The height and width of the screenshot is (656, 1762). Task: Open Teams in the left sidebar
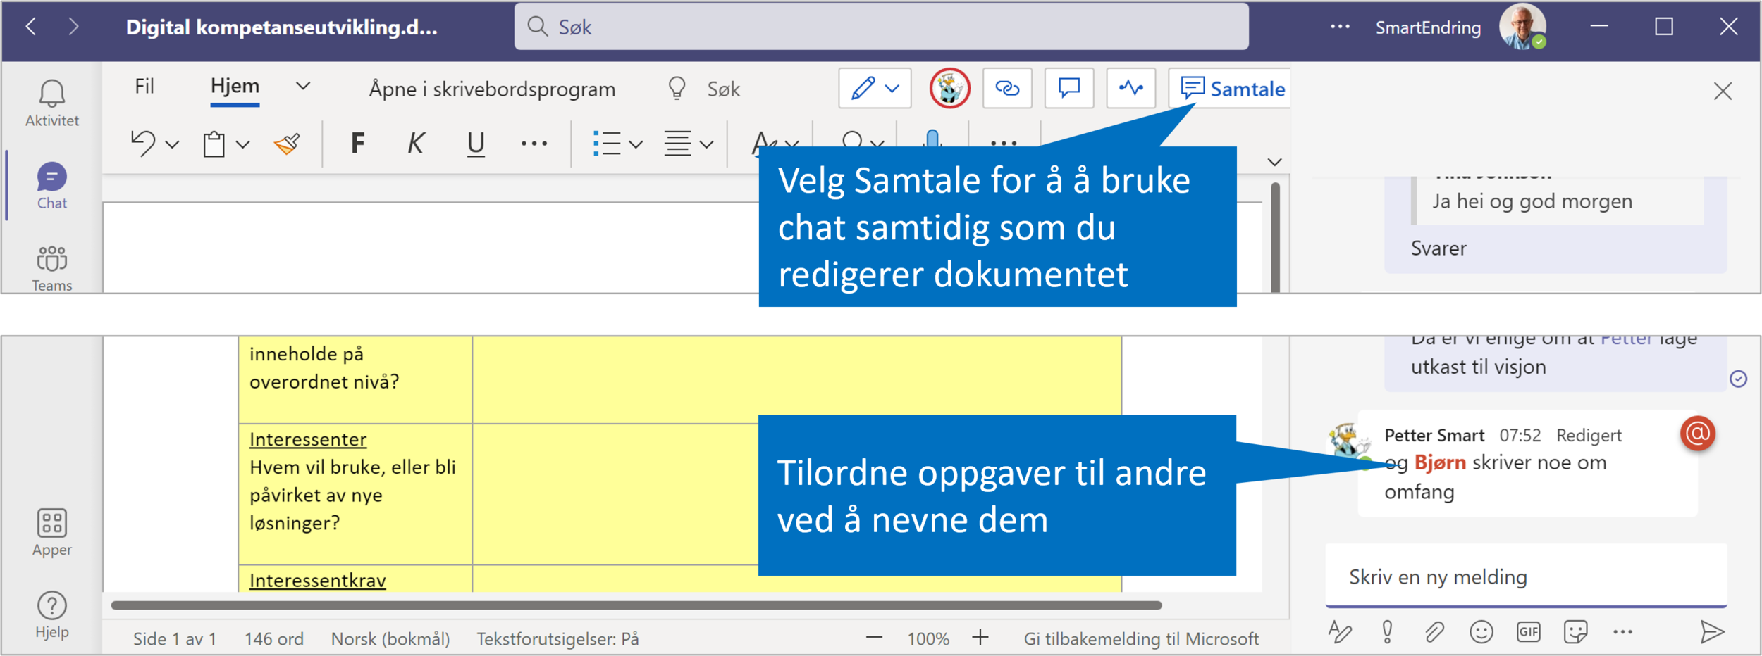point(51,268)
